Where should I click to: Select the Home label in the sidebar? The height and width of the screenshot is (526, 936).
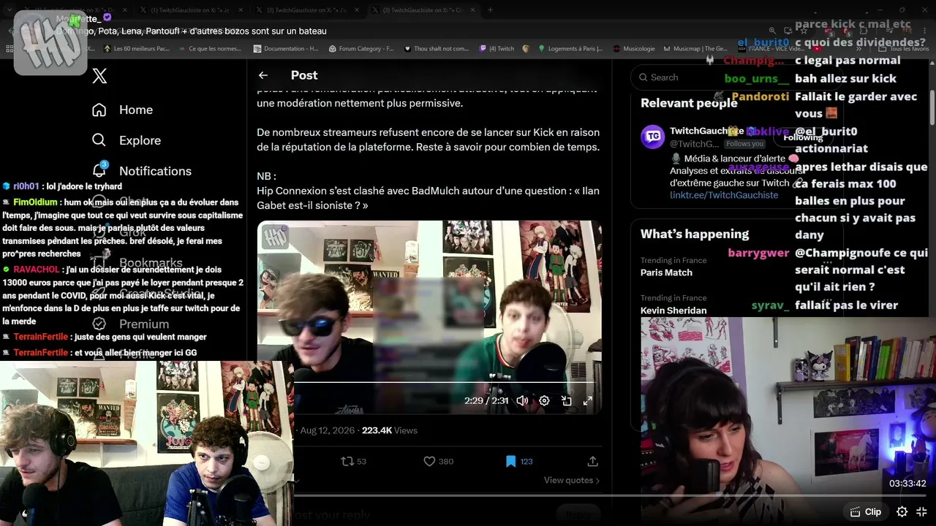[x=136, y=110]
